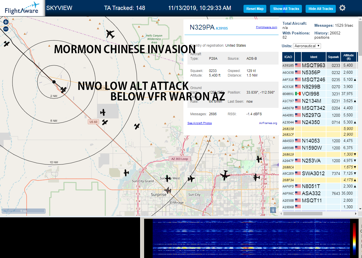This screenshot has height=258, width=362.
Task: Zoom out on the map
Action: (x=6, y=29)
